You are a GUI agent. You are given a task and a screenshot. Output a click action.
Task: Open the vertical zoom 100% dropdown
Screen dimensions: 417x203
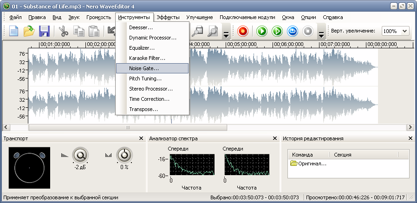pos(405,31)
